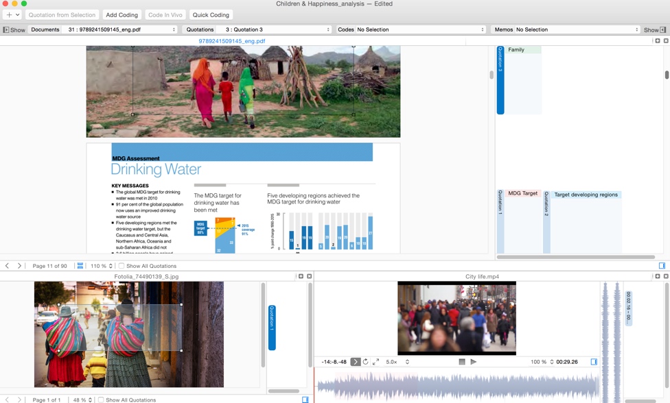Click the Add Coding button
The height and width of the screenshot is (403, 670).
(122, 14)
